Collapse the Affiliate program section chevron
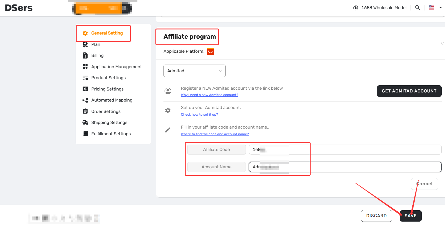Screen dimensions: 445x226 (442, 43)
